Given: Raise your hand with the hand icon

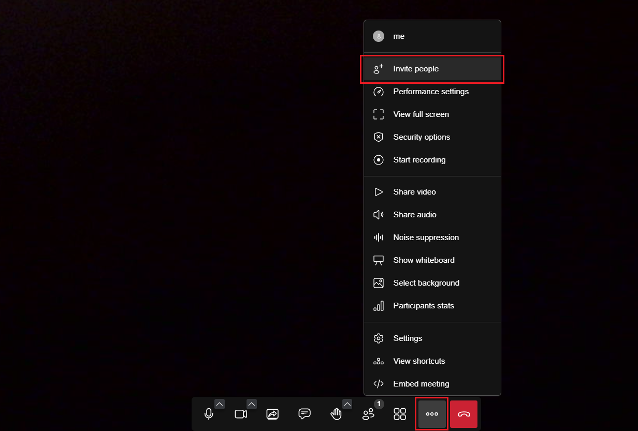Looking at the screenshot, I should click(336, 414).
